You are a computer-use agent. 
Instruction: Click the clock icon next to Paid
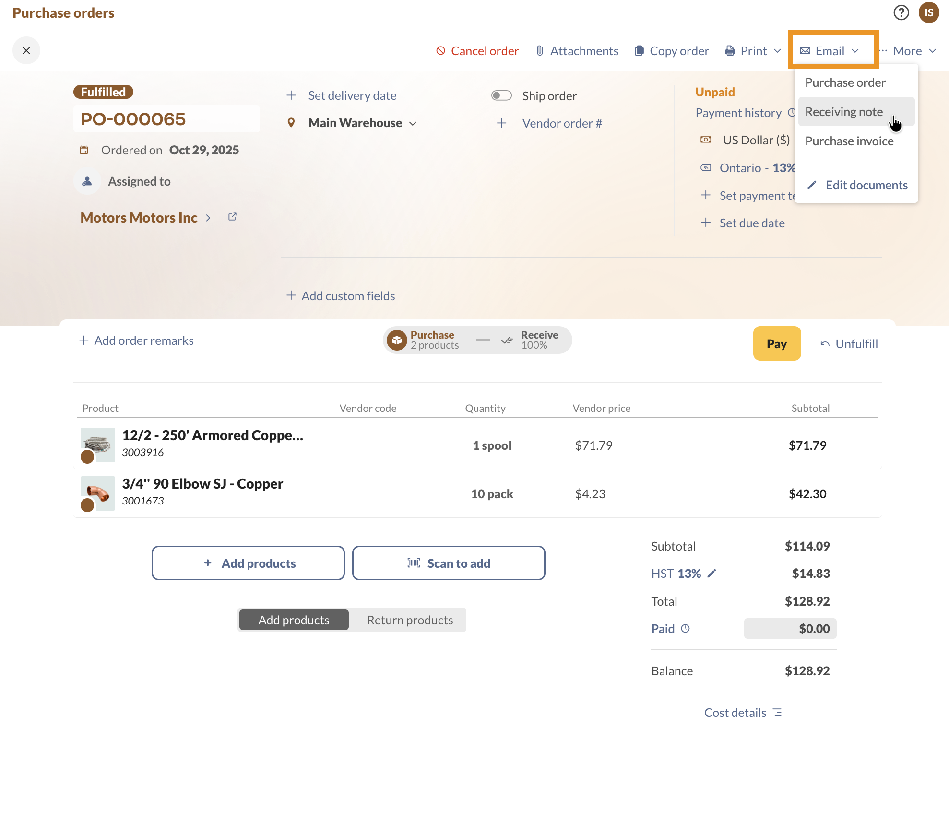686,628
